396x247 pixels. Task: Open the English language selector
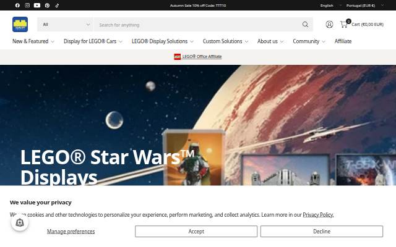coord(330,6)
